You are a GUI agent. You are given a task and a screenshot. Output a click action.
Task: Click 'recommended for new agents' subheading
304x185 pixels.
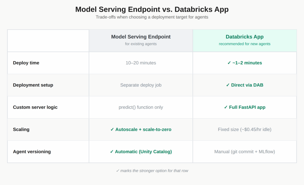245,44
